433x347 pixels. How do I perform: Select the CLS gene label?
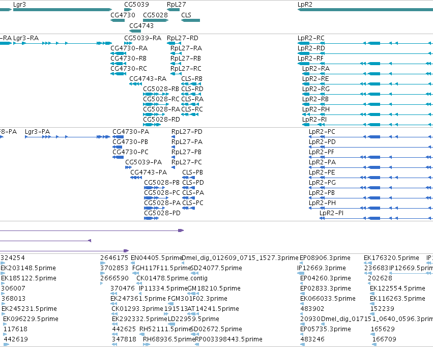pyautogui.click(x=186, y=15)
